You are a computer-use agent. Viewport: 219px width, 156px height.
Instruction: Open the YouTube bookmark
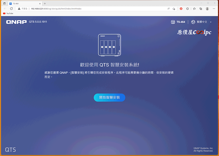tap(8, 13)
